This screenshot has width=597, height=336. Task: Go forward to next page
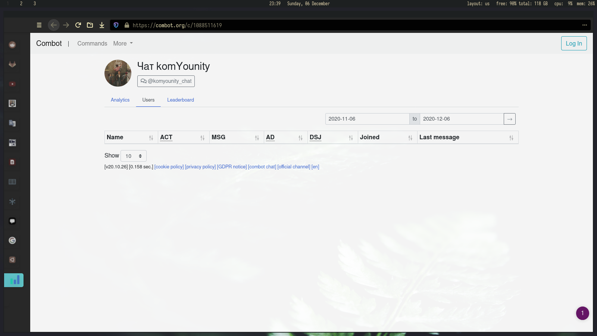point(66,25)
